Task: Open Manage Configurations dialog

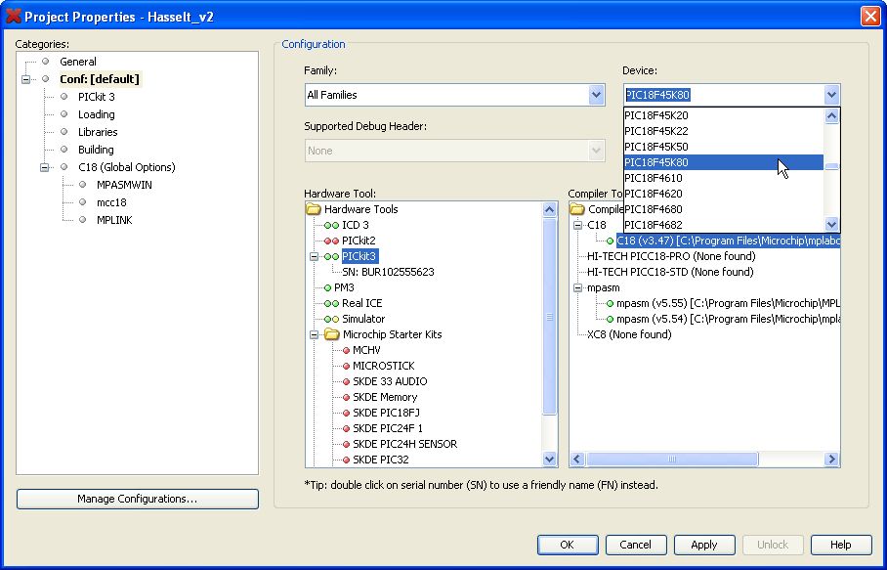Action: [138, 499]
